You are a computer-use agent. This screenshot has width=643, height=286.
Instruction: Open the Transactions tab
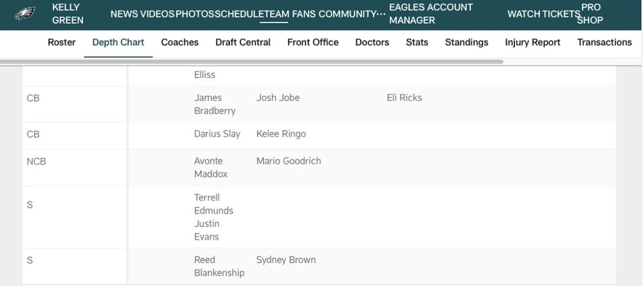(x=604, y=42)
